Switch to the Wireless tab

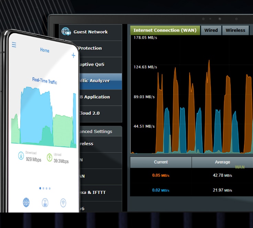coord(235,30)
